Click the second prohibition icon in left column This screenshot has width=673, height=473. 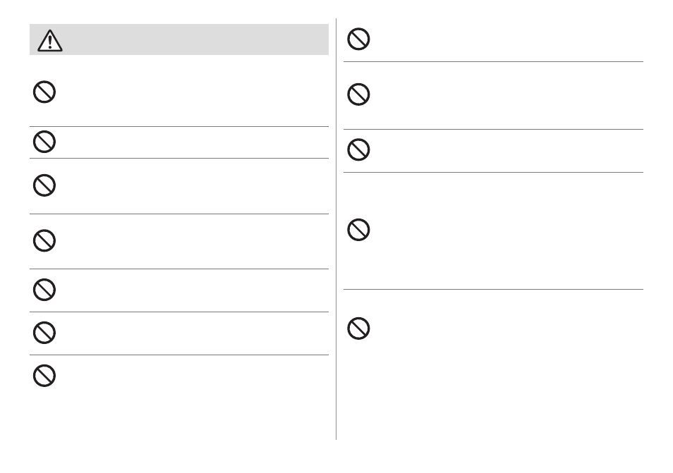44,142
